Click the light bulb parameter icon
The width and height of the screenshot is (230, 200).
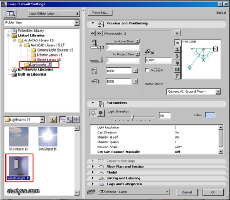pos(101,114)
